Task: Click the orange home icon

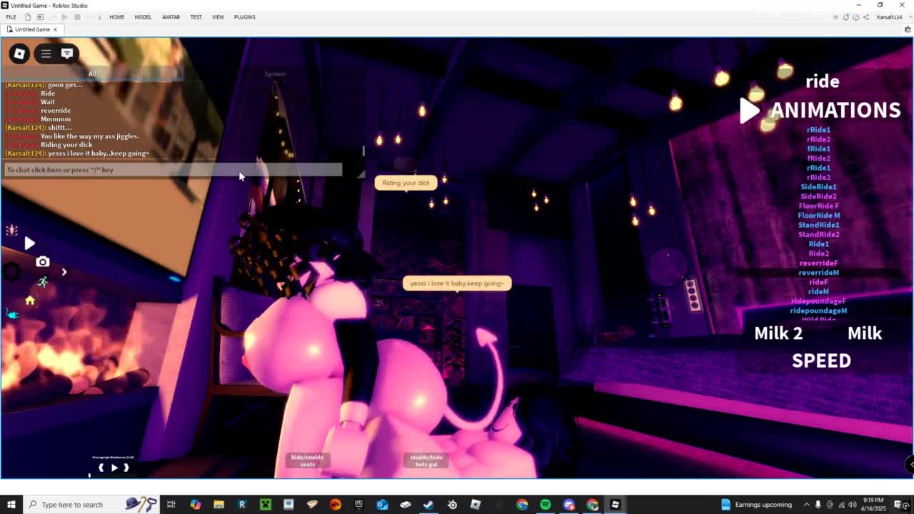Action: click(x=30, y=301)
